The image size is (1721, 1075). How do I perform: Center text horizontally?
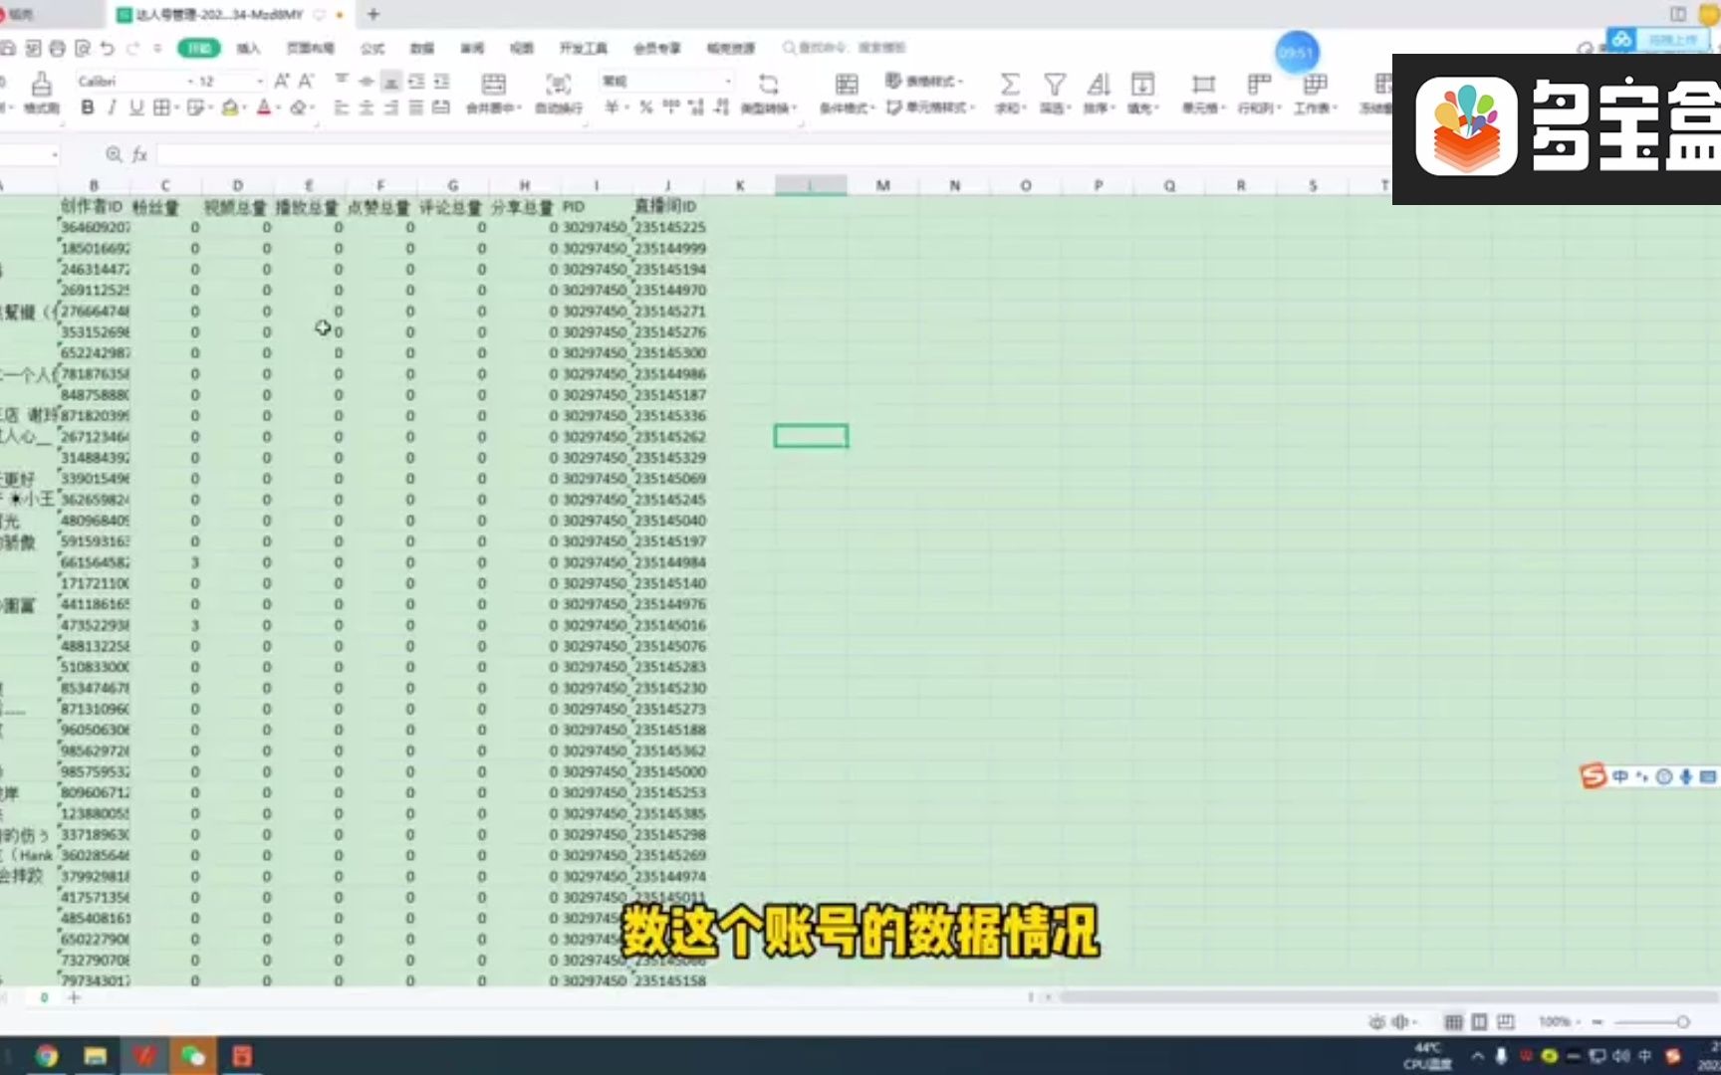367,107
